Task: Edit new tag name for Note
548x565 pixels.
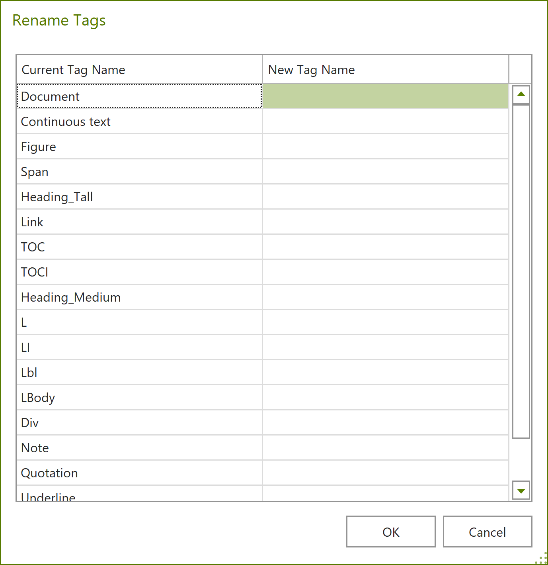Action: click(x=386, y=447)
